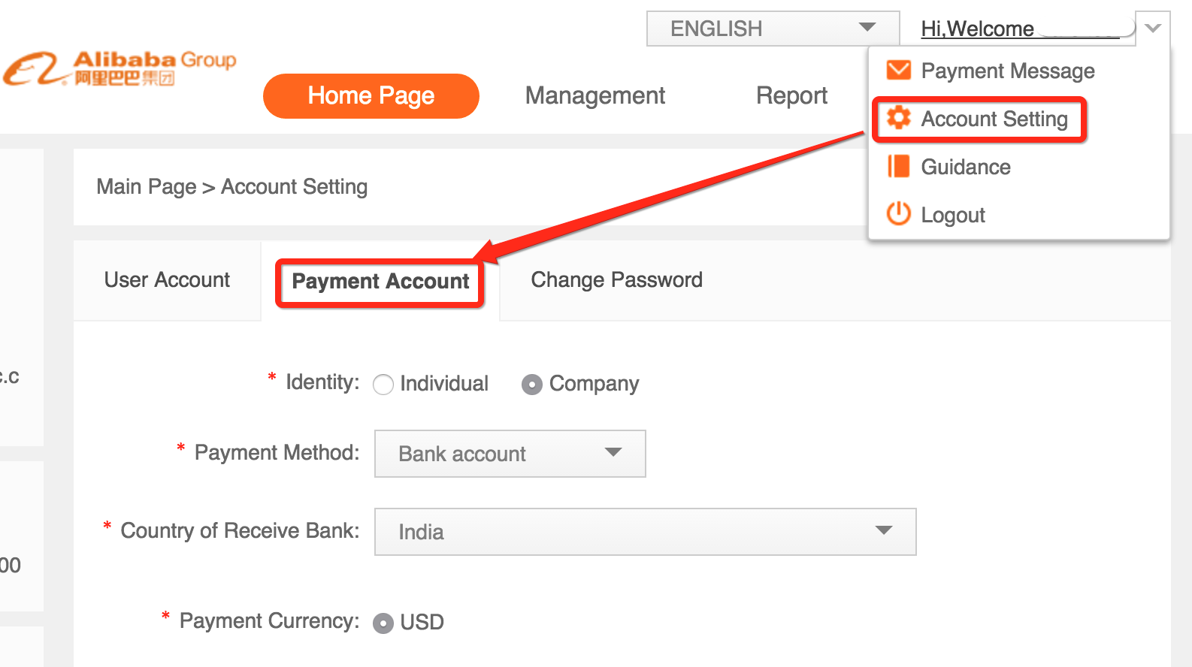Expand the Country of Receive Bank dropdown
The height and width of the screenshot is (667, 1192).
point(645,532)
